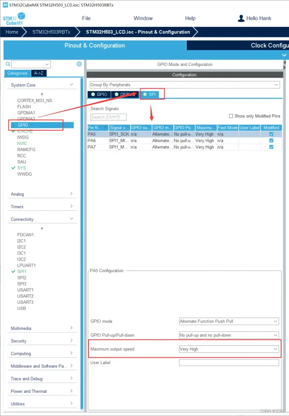Click the left panel vertical scrollbar

[82, 243]
